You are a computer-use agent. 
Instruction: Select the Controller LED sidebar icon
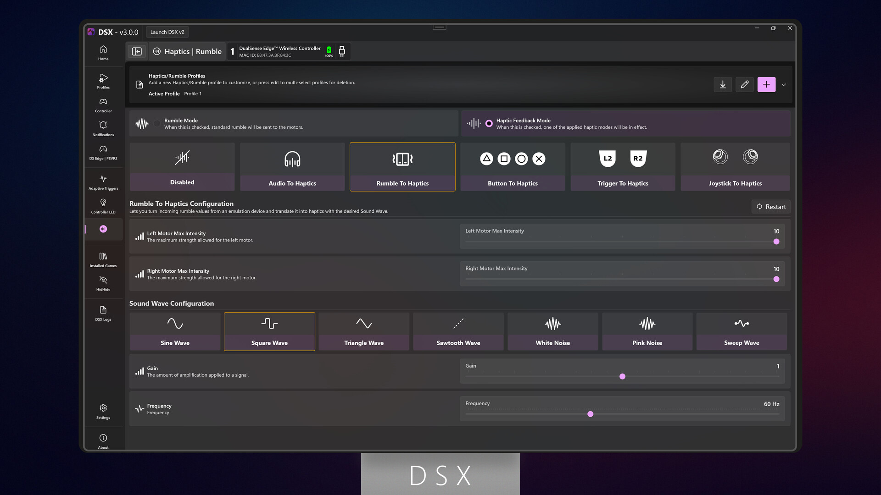[x=103, y=205]
